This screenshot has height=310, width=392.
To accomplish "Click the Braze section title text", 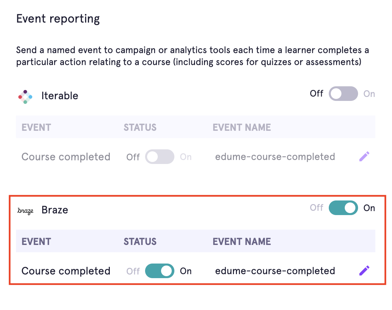I will pyautogui.click(x=55, y=210).
